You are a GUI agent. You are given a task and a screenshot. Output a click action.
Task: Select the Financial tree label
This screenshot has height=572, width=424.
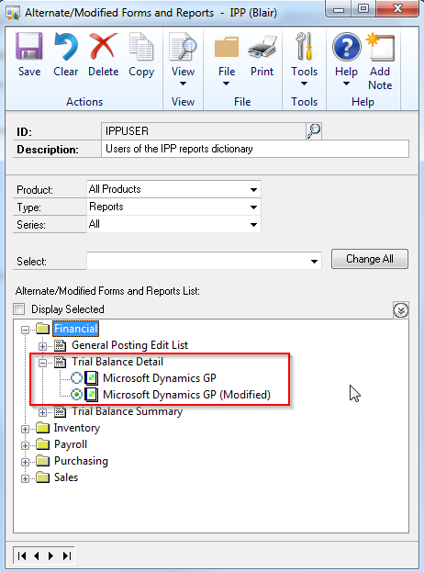[x=76, y=329]
